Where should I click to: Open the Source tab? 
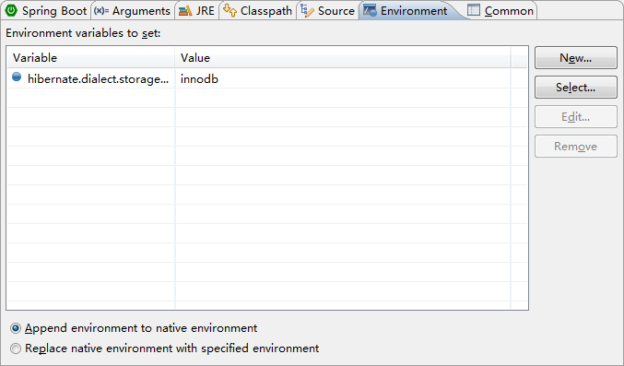[x=327, y=10]
